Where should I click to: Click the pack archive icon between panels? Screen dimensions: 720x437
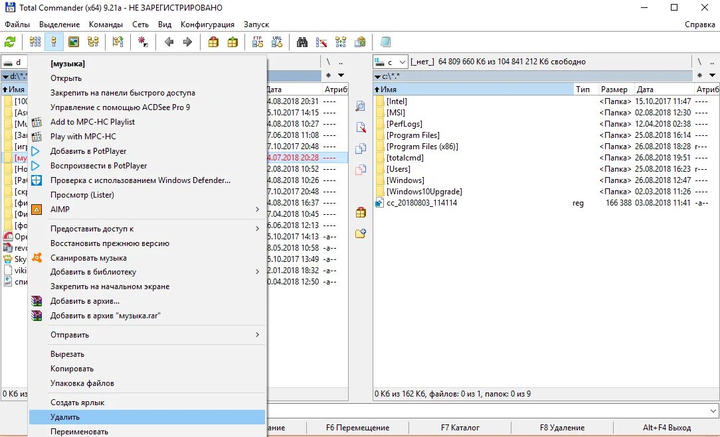[361, 212]
